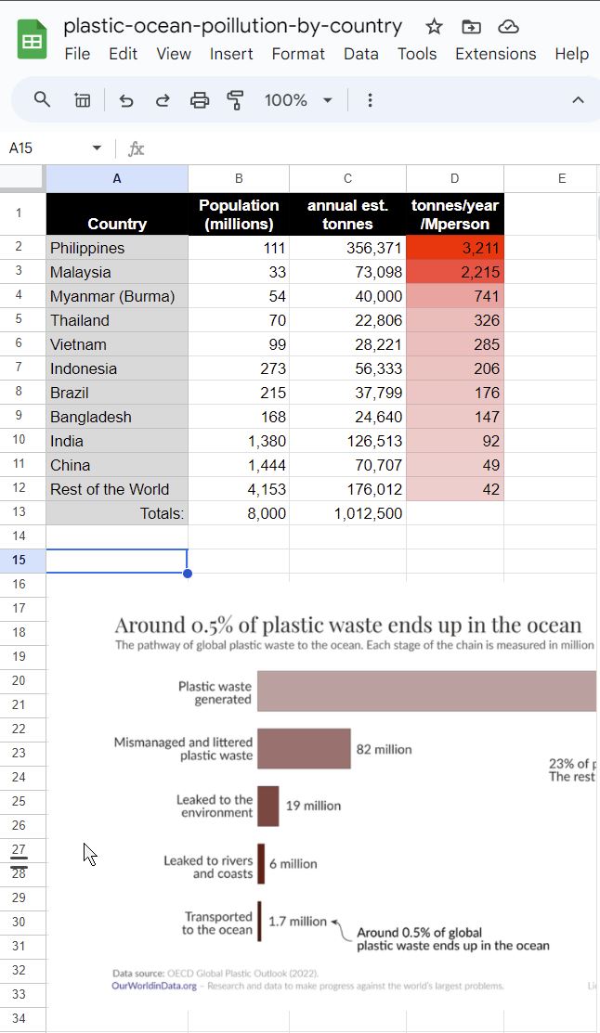
Task: Open the search menus magnifier tool
Action: click(x=42, y=100)
